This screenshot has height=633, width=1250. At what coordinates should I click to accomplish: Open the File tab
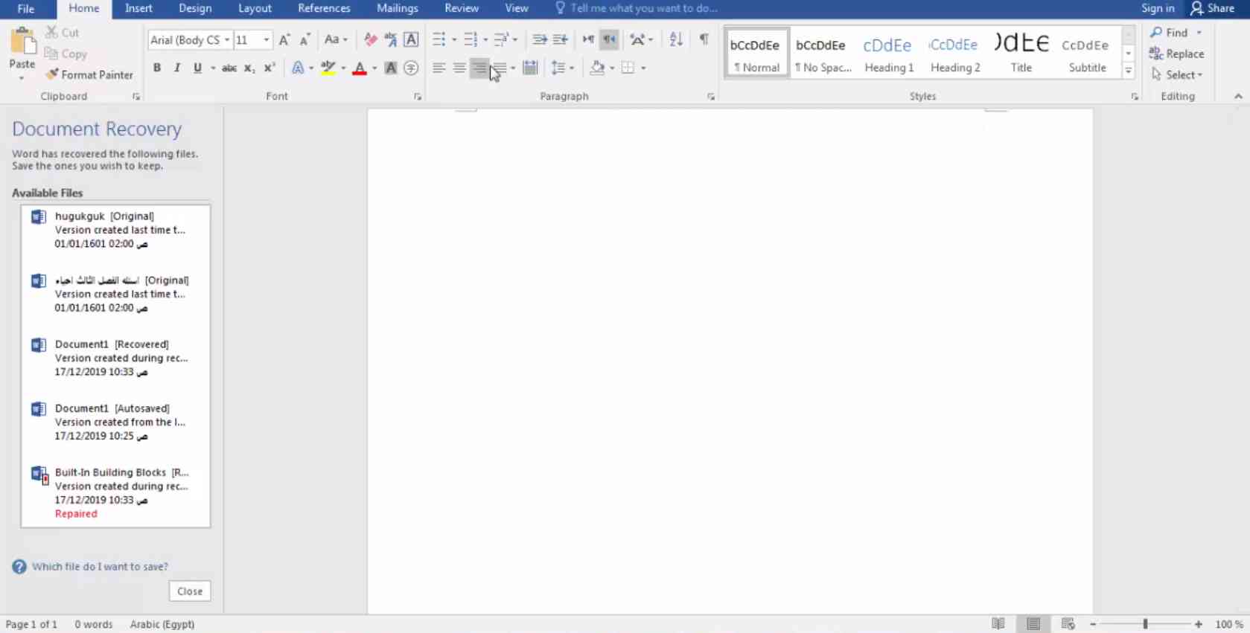click(x=26, y=9)
